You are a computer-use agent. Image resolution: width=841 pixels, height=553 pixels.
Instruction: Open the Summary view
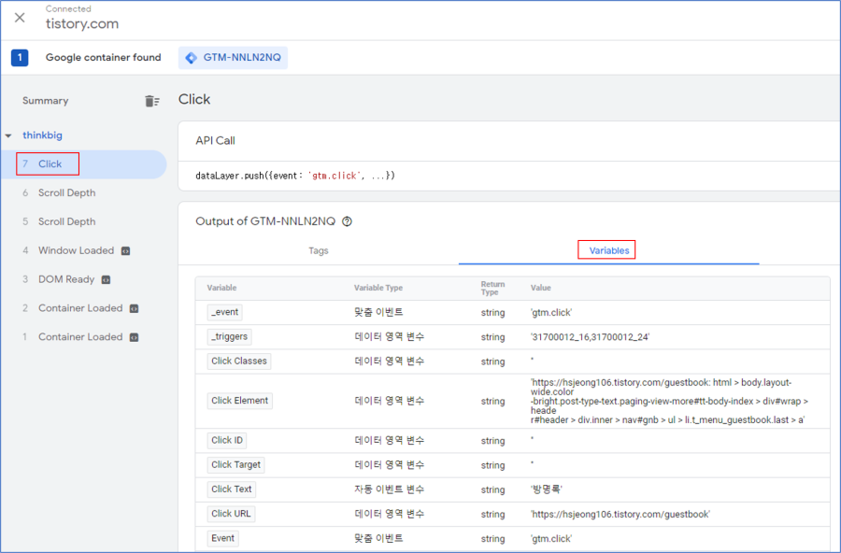[x=46, y=101]
